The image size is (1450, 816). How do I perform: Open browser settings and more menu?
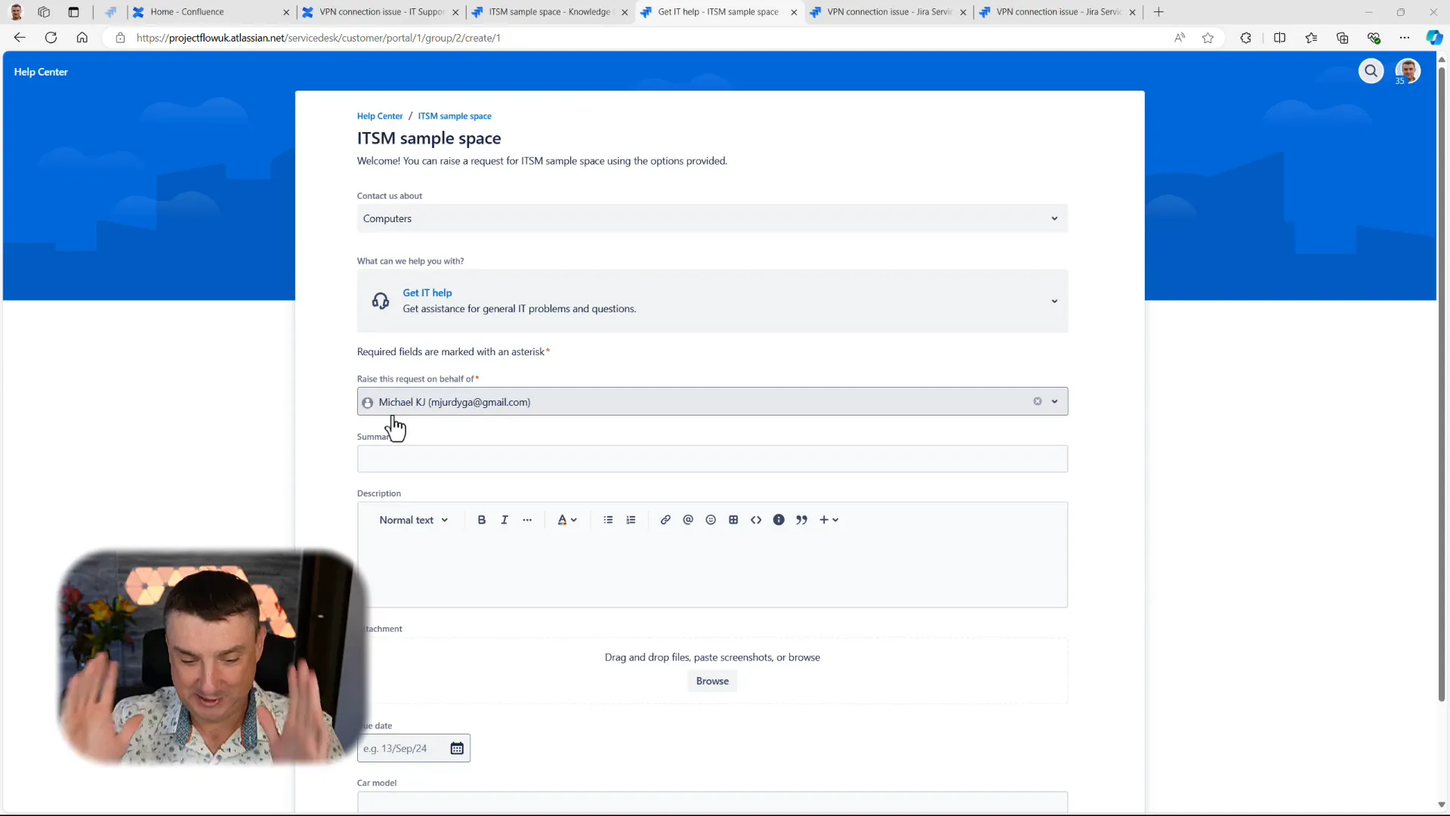1405,38
